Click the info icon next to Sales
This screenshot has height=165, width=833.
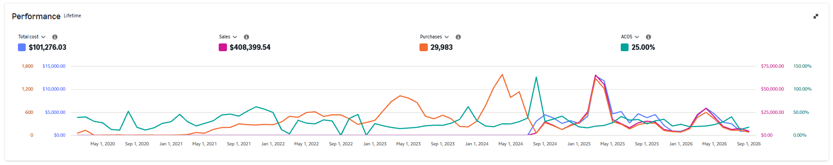point(246,37)
